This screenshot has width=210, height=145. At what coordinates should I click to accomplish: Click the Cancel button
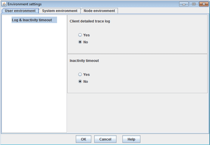point(105,139)
